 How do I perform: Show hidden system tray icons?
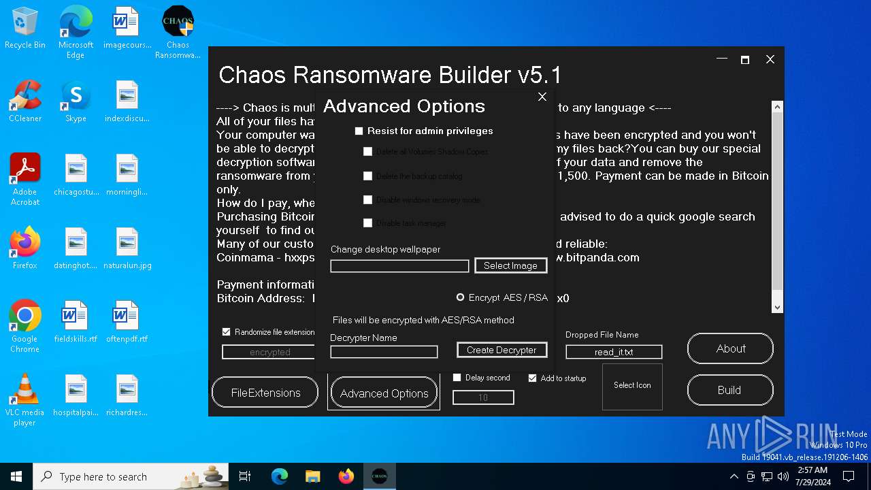[734, 476]
